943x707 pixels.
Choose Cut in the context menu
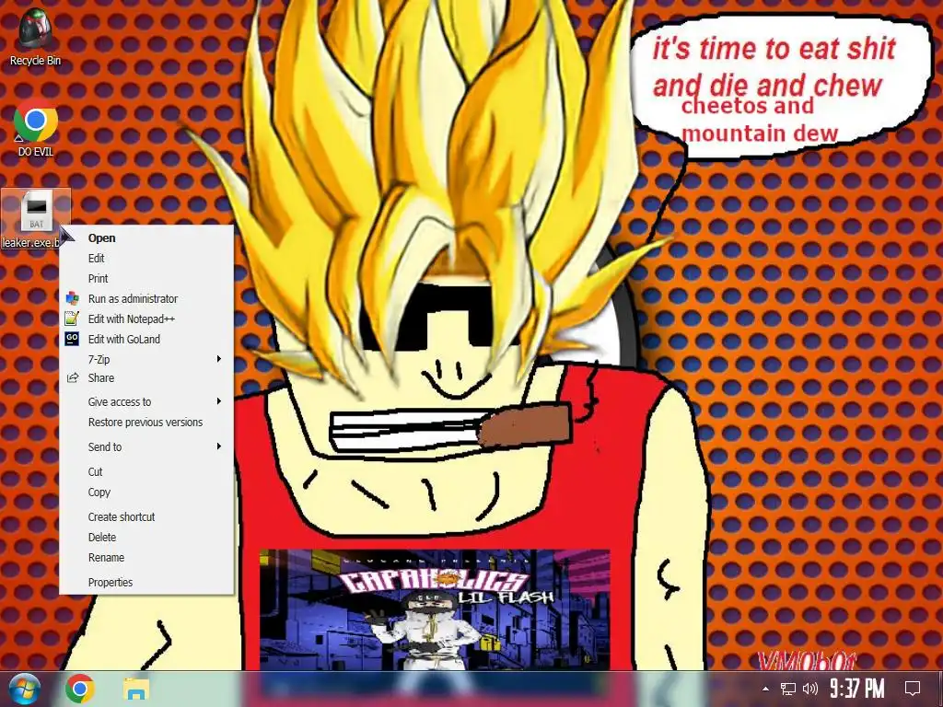point(146,472)
